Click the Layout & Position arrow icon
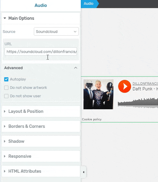The image size is (158, 182). (x=5, y=111)
